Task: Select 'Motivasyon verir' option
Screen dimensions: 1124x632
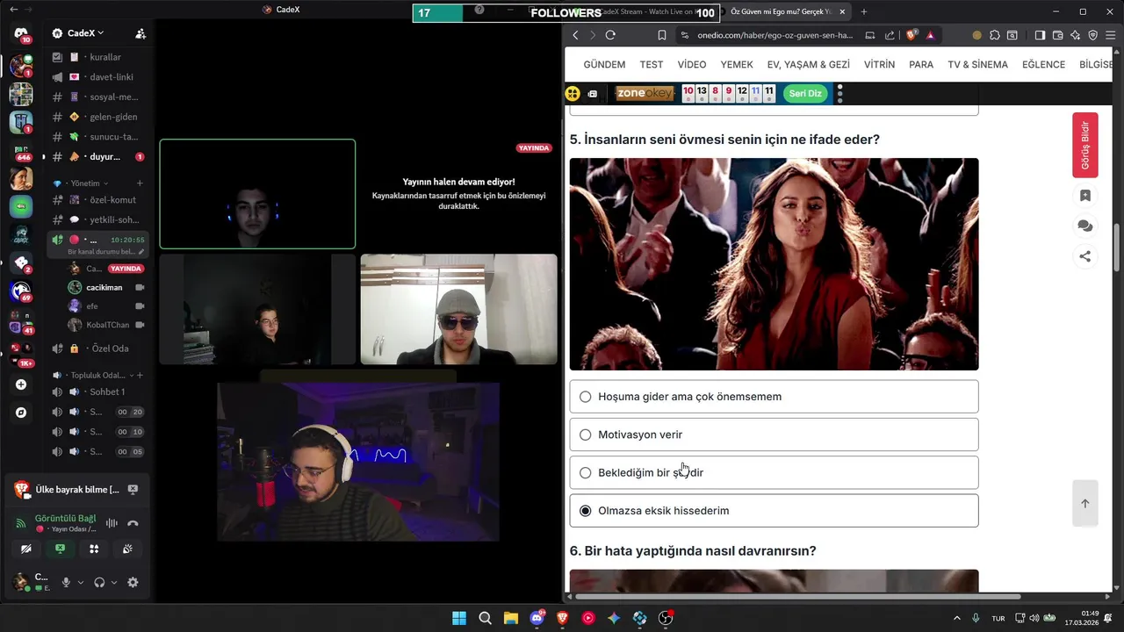Action: [x=774, y=434]
